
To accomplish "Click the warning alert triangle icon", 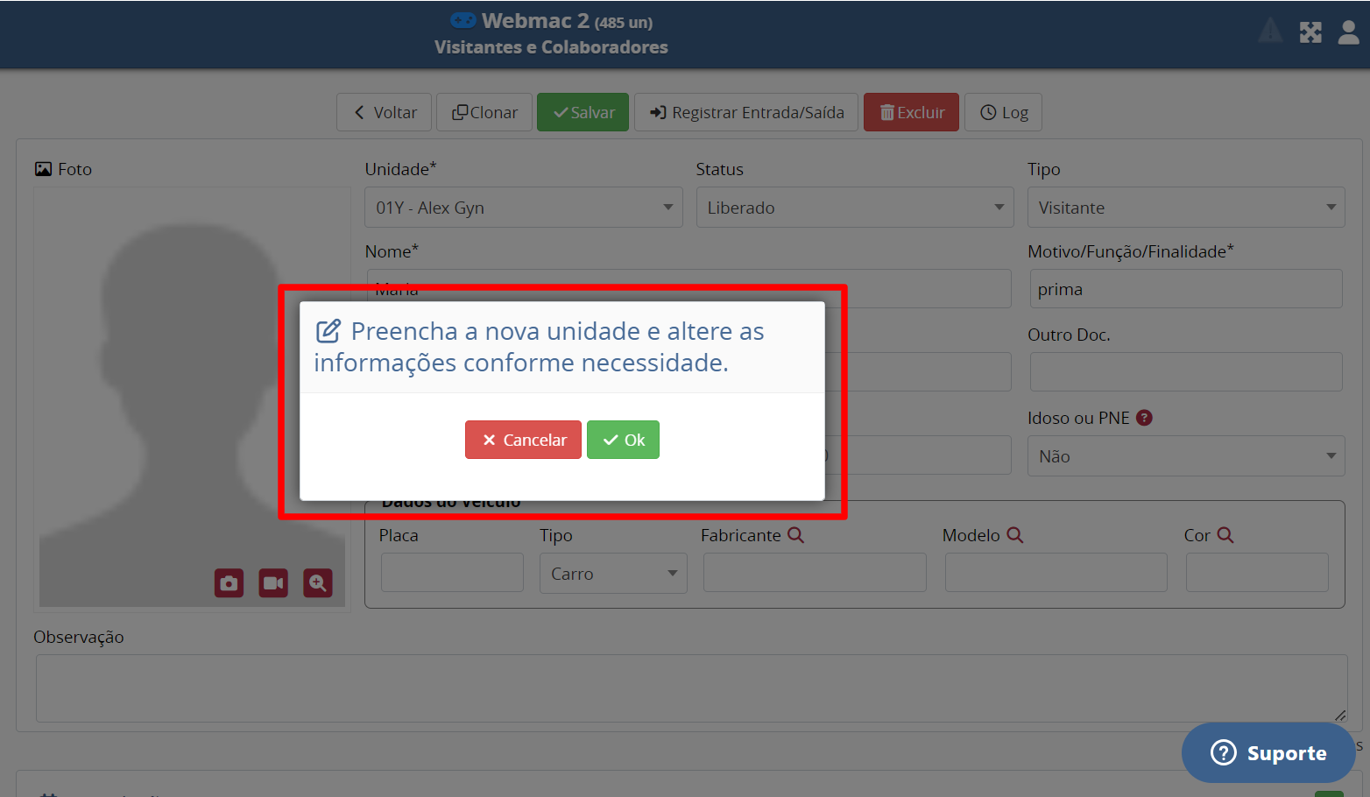I will tap(1270, 32).
